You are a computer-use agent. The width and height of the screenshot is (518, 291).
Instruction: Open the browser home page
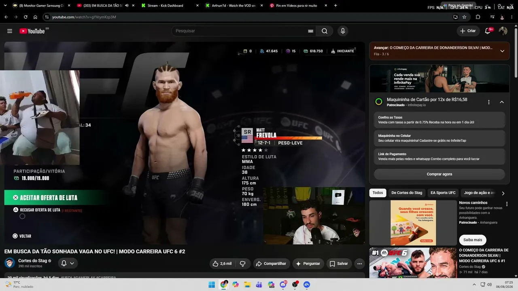[35, 17]
